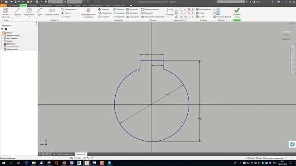Screen dimensions: 296x166
Task: Select the Move (Перенос) tool
Action: [x=104, y=9]
